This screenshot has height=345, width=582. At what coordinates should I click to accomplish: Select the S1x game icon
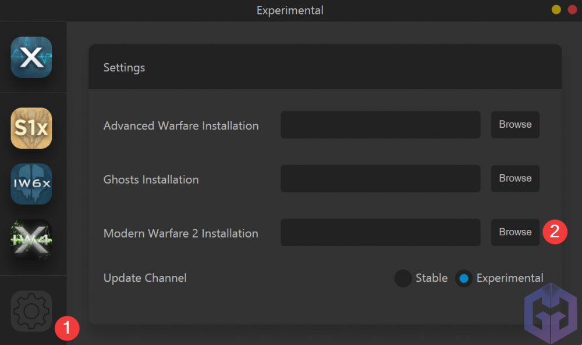31,128
